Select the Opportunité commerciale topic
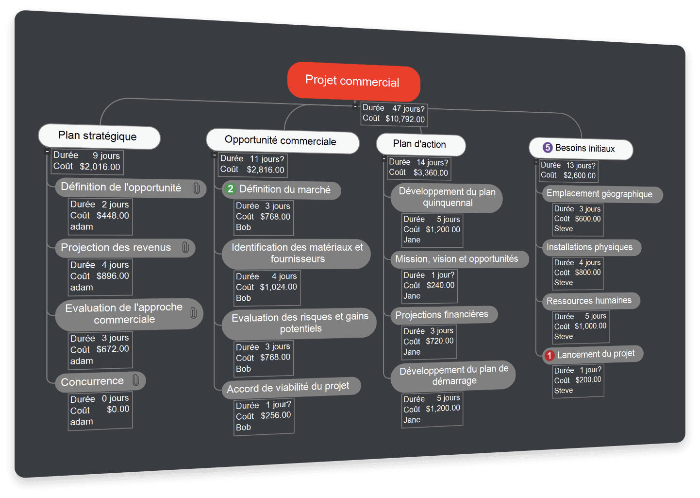 283,141
